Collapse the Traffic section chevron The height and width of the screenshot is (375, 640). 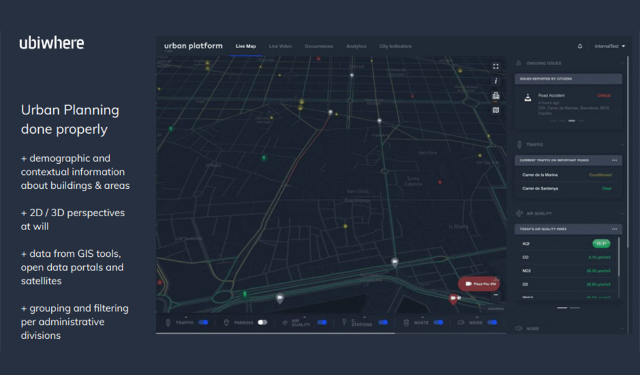622,144
